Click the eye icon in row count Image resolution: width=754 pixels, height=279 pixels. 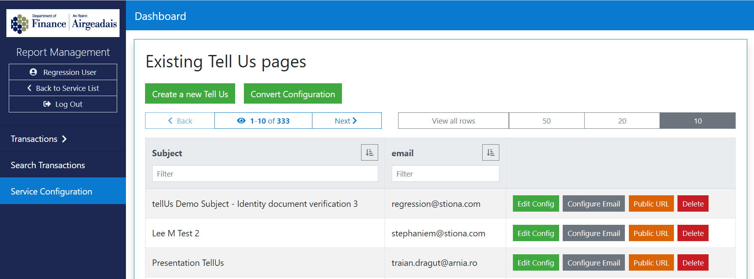click(241, 121)
